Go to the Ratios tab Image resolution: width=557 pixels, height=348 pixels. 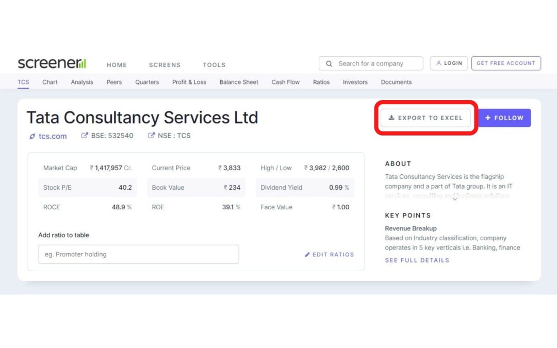point(321,82)
